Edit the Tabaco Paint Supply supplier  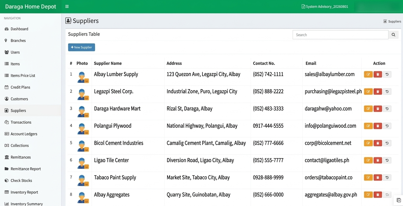coord(368,177)
